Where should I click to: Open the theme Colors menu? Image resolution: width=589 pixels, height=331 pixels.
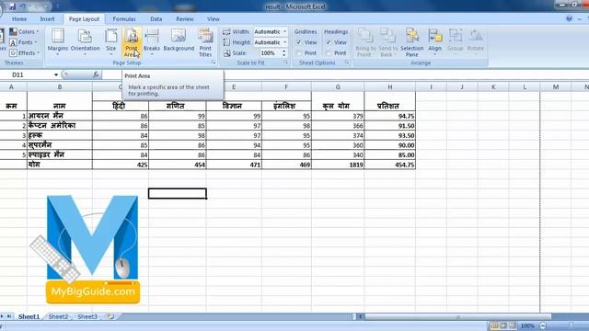(25, 31)
